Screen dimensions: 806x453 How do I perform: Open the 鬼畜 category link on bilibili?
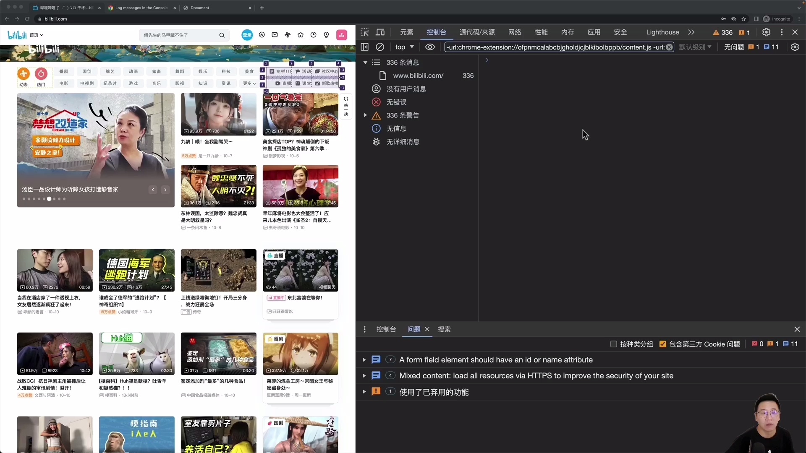click(157, 71)
